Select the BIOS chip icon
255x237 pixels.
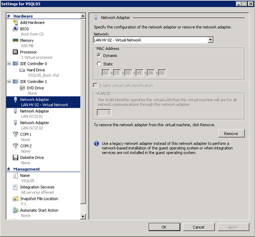click(x=15, y=29)
